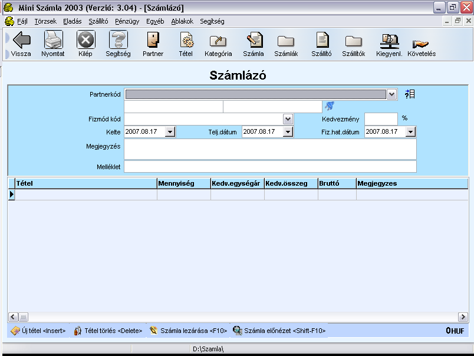The image size is (474, 356).
Task: Open the Eladás menu
Action: (73, 21)
